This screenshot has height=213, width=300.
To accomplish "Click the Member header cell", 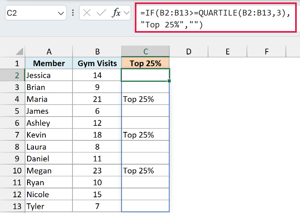I will [49, 63].
